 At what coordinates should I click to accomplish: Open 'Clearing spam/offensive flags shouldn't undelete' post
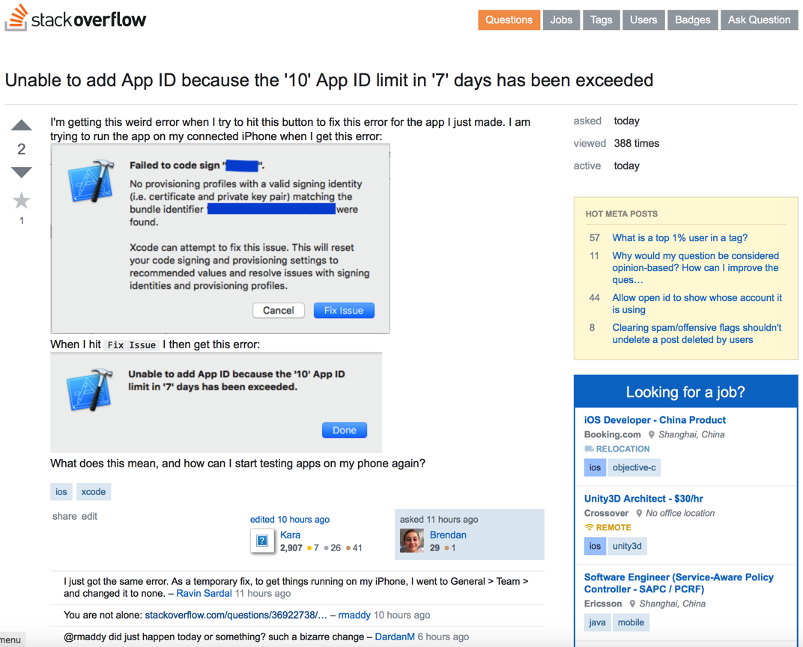tap(697, 333)
